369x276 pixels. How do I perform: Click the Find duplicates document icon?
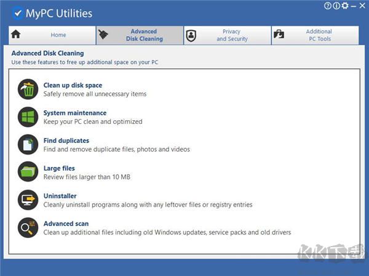(x=28, y=145)
